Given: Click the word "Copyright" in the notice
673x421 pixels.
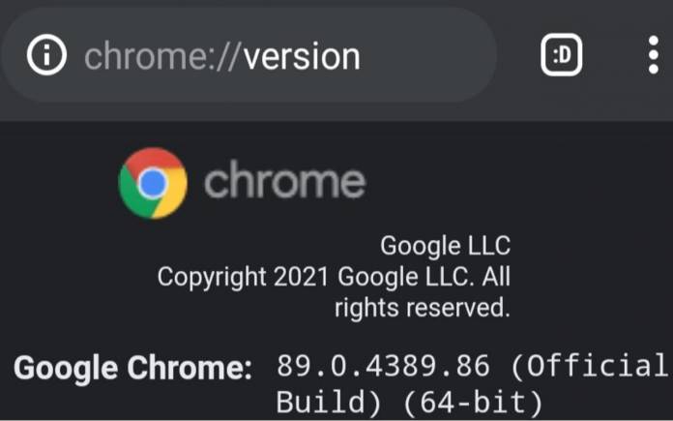Looking at the screenshot, I should coord(212,278).
